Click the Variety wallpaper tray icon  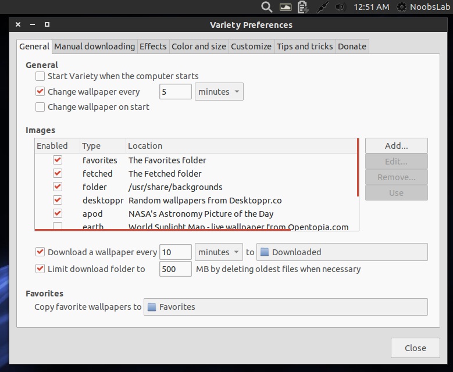tap(286, 7)
